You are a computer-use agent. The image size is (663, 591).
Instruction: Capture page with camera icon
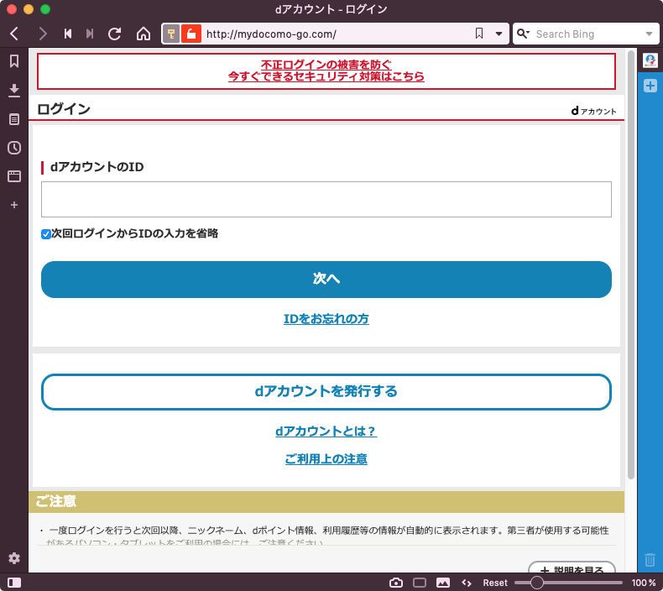click(x=396, y=583)
